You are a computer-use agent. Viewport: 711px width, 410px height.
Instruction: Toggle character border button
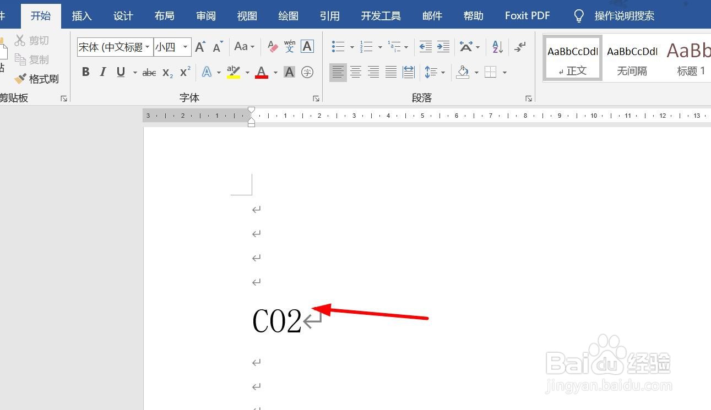(x=307, y=47)
